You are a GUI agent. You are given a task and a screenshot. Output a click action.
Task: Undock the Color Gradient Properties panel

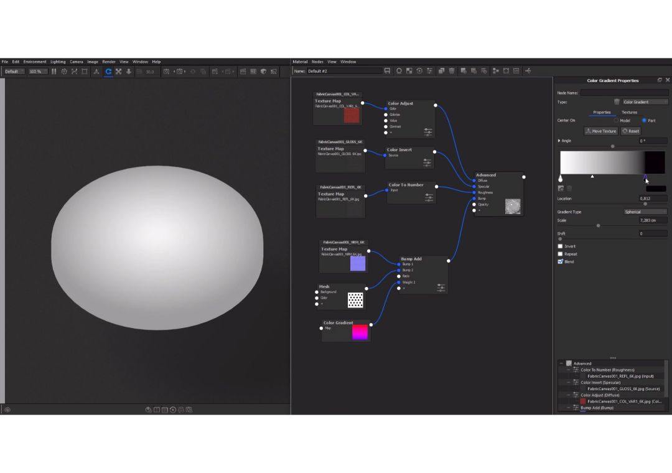click(660, 80)
